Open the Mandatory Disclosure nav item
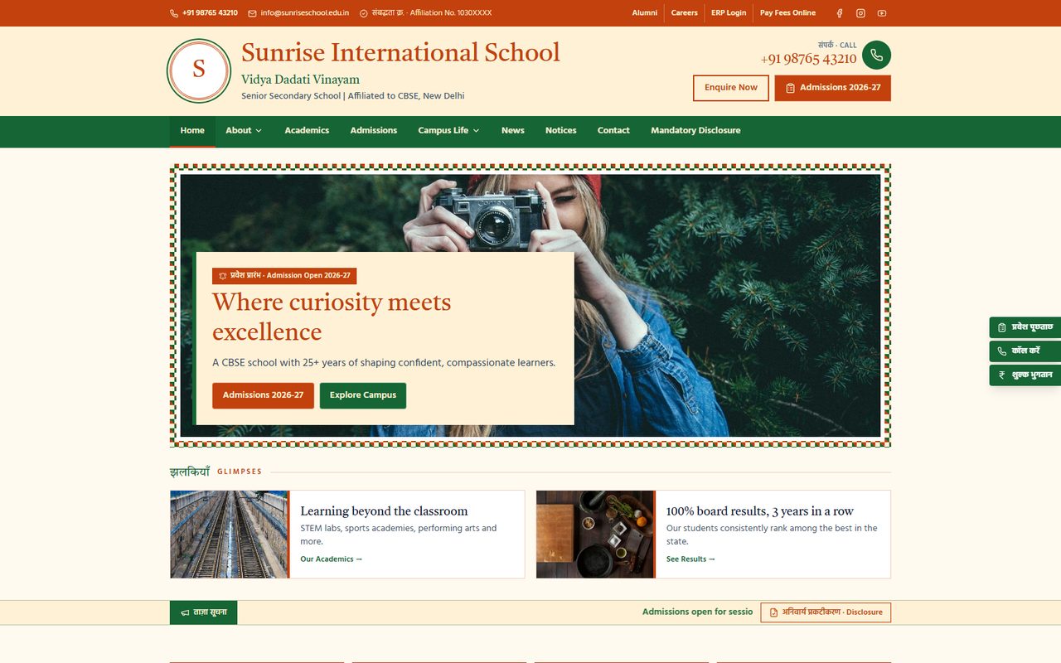Image resolution: width=1061 pixels, height=663 pixels. pos(695,131)
